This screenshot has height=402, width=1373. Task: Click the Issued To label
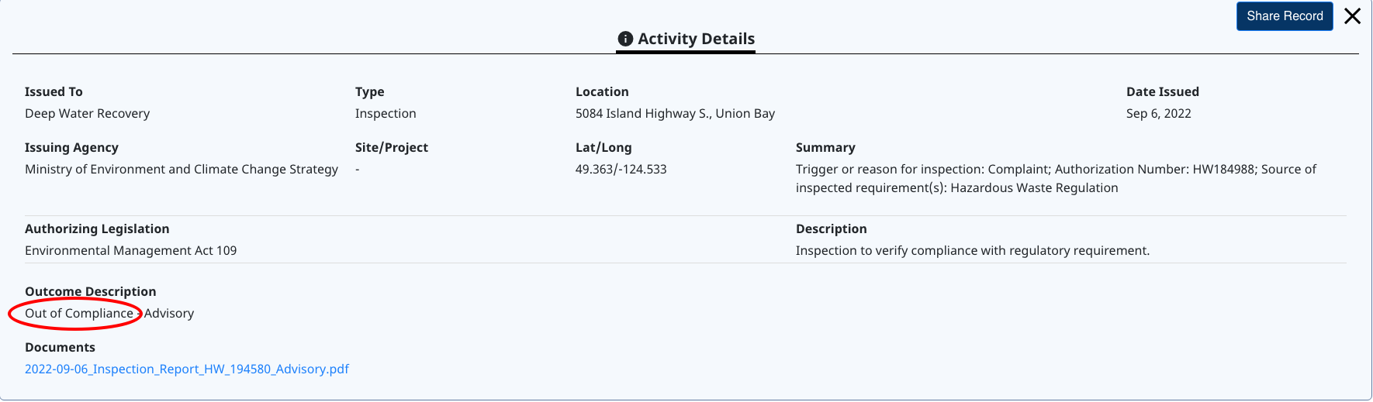pos(54,91)
